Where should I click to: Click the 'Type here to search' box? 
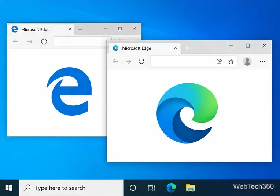(x=71, y=188)
